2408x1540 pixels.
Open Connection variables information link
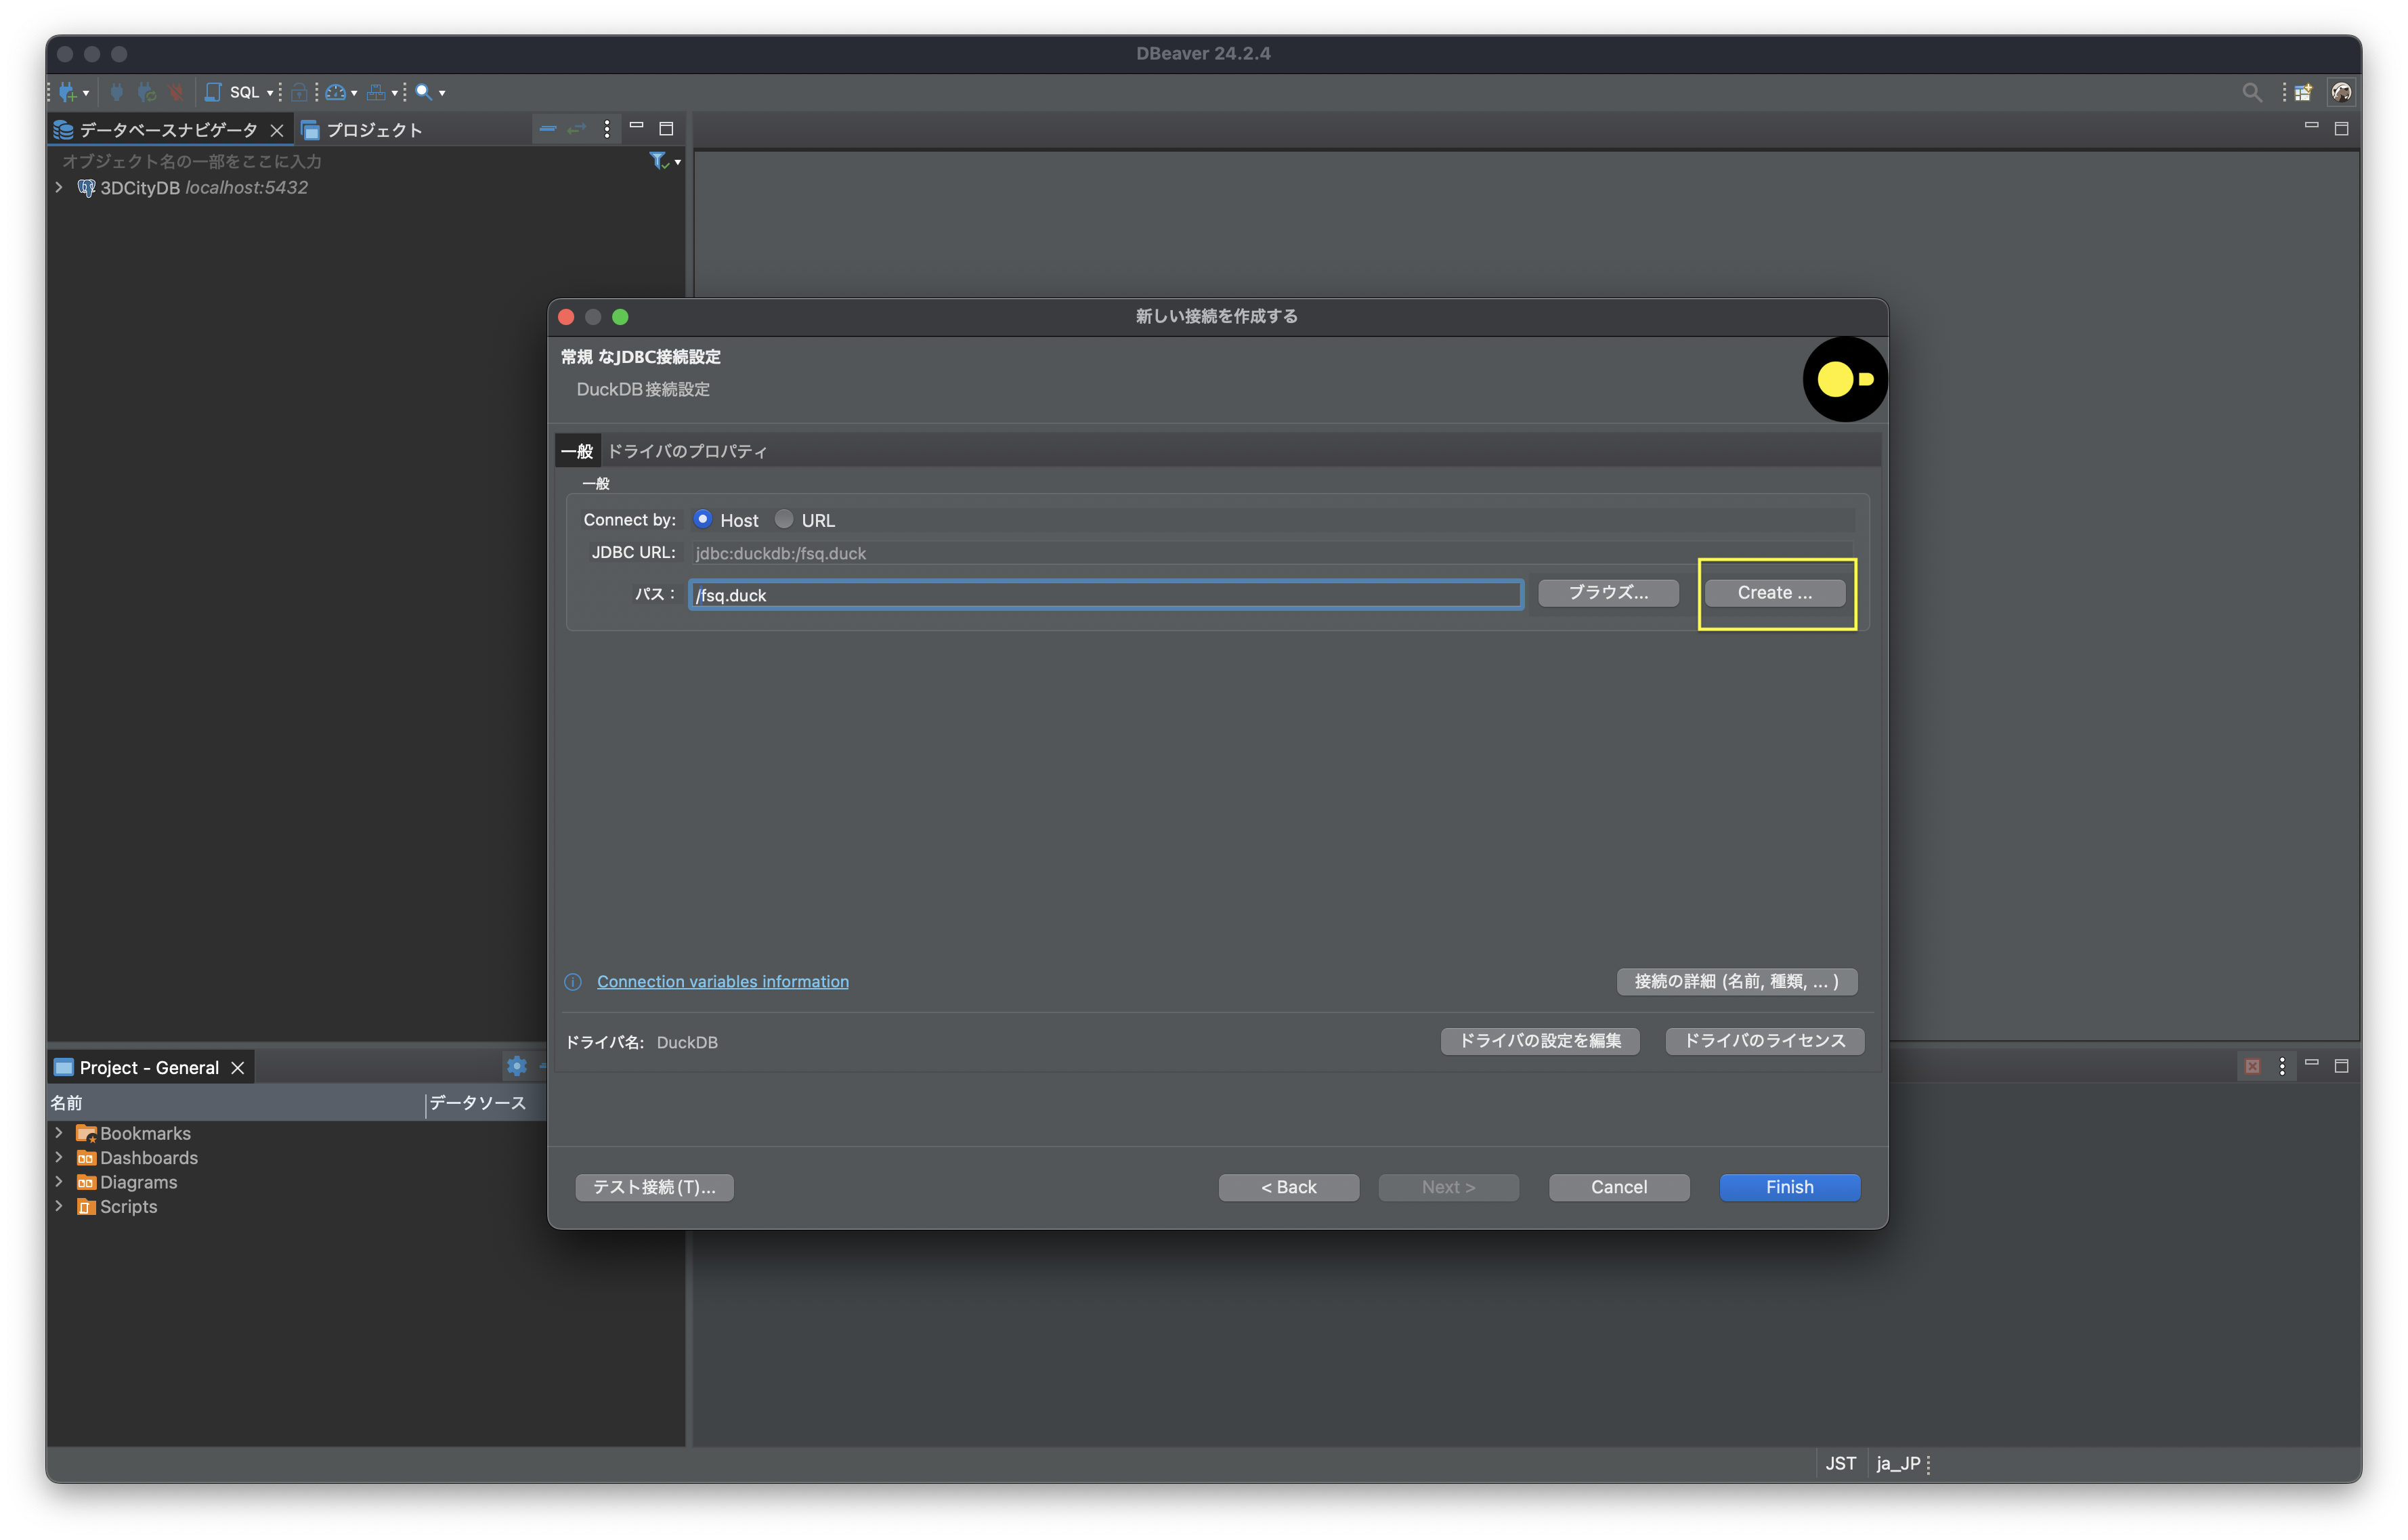(x=722, y=981)
